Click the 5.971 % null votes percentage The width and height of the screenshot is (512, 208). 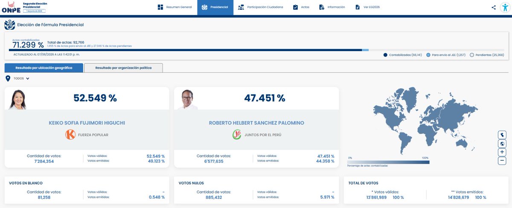point(326,197)
